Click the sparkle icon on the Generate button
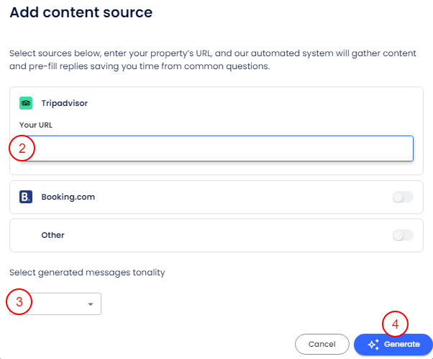Viewport: 433px width, 359px height. (373, 345)
